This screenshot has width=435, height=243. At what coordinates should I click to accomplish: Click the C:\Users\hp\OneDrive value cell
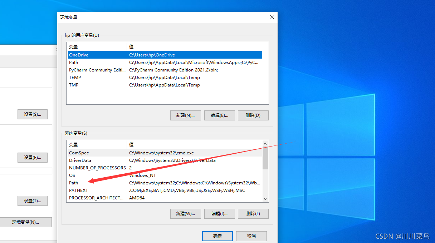click(x=152, y=55)
